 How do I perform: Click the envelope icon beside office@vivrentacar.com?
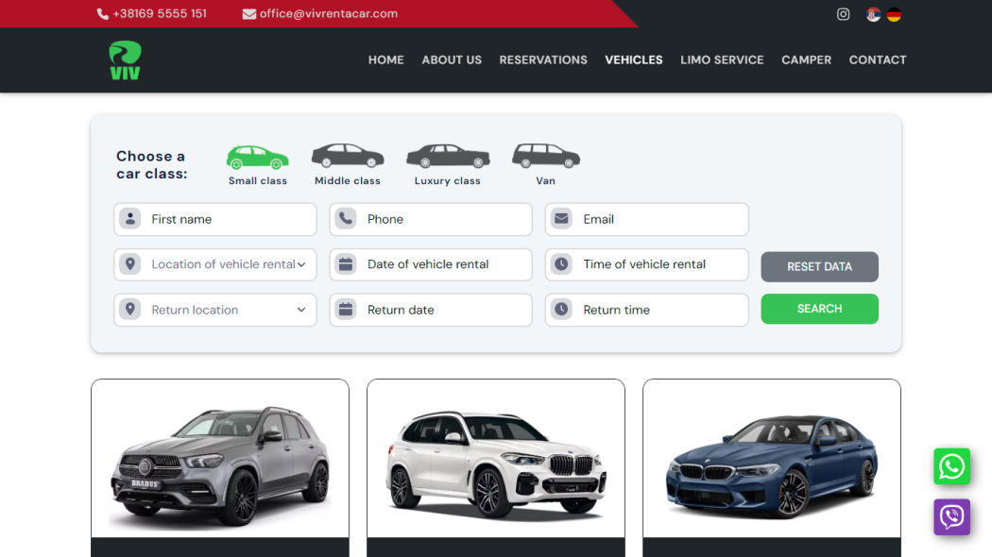(249, 13)
